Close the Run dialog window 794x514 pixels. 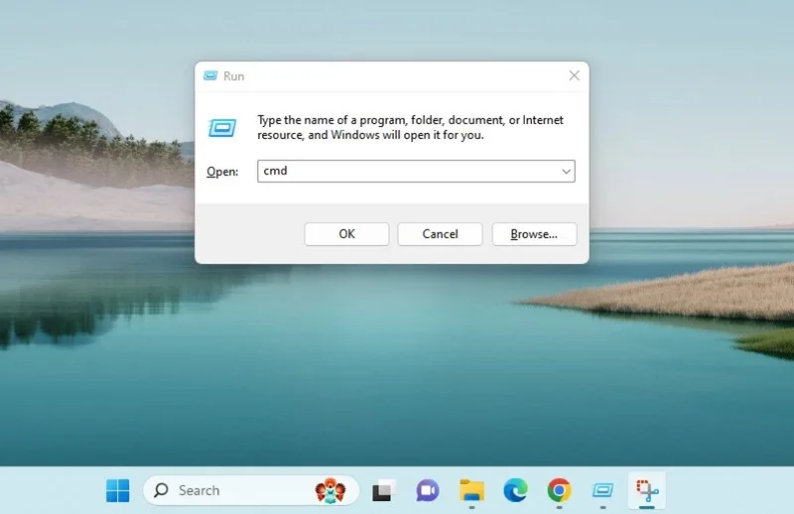(x=574, y=75)
